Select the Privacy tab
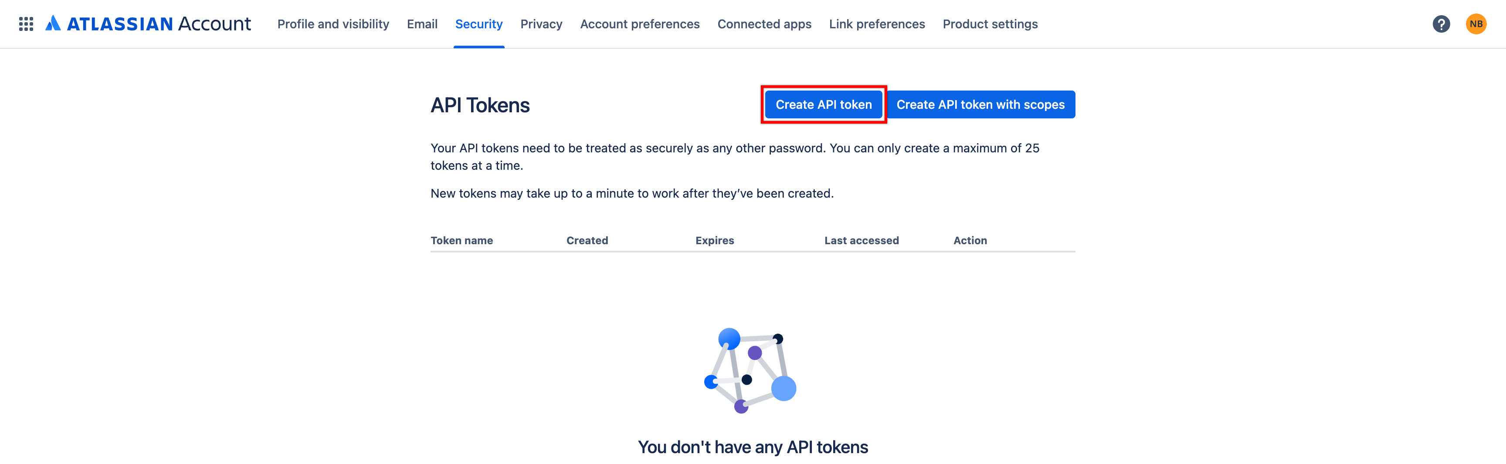The image size is (1506, 464). pyautogui.click(x=541, y=24)
